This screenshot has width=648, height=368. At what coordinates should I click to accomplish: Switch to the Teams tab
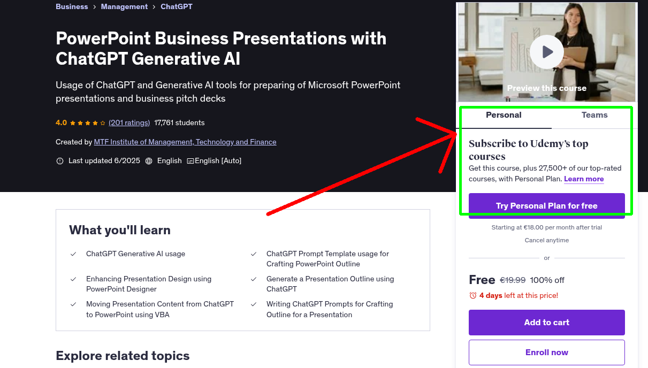(x=594, y=115)
